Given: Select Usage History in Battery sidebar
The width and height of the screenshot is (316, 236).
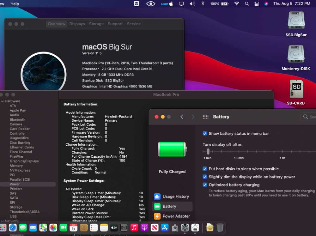Looking at the screenshot, I should pyautogui.click(x=172, y=197).
